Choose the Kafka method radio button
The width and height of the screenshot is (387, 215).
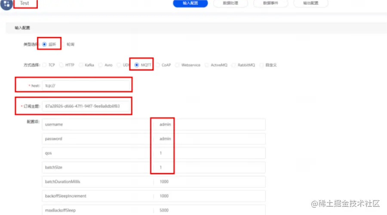click(x=81, y=65)
